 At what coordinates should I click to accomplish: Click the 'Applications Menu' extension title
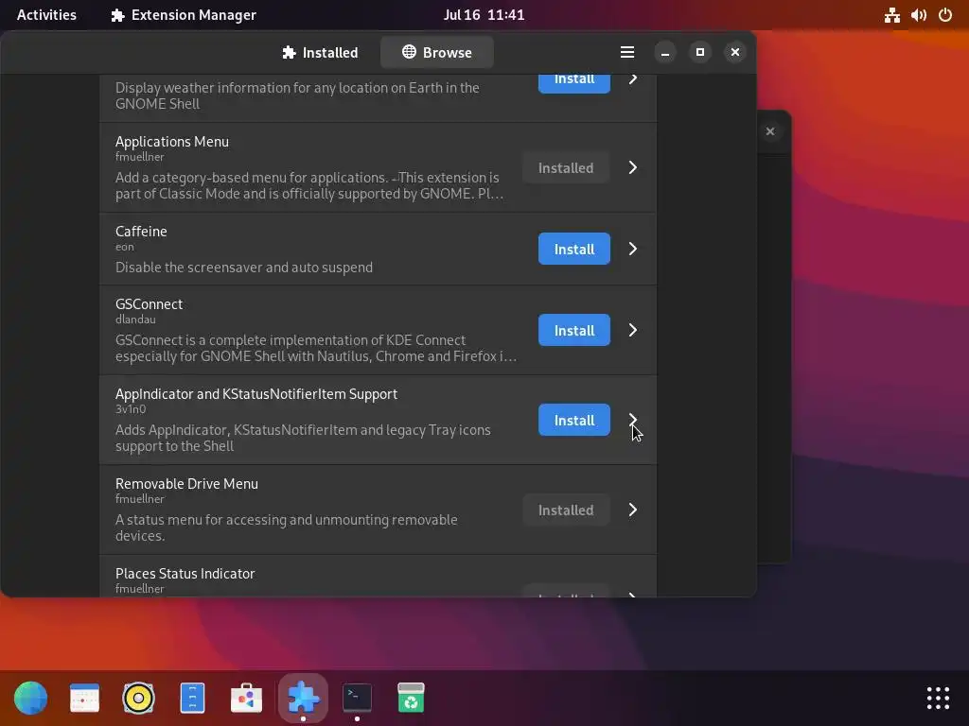172,142
